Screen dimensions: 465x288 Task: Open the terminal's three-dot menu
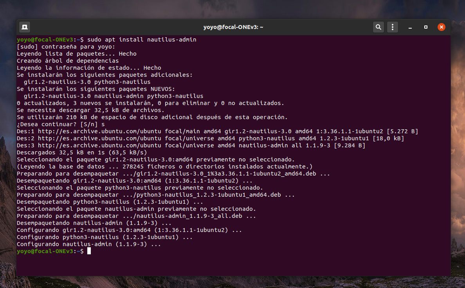393,27
